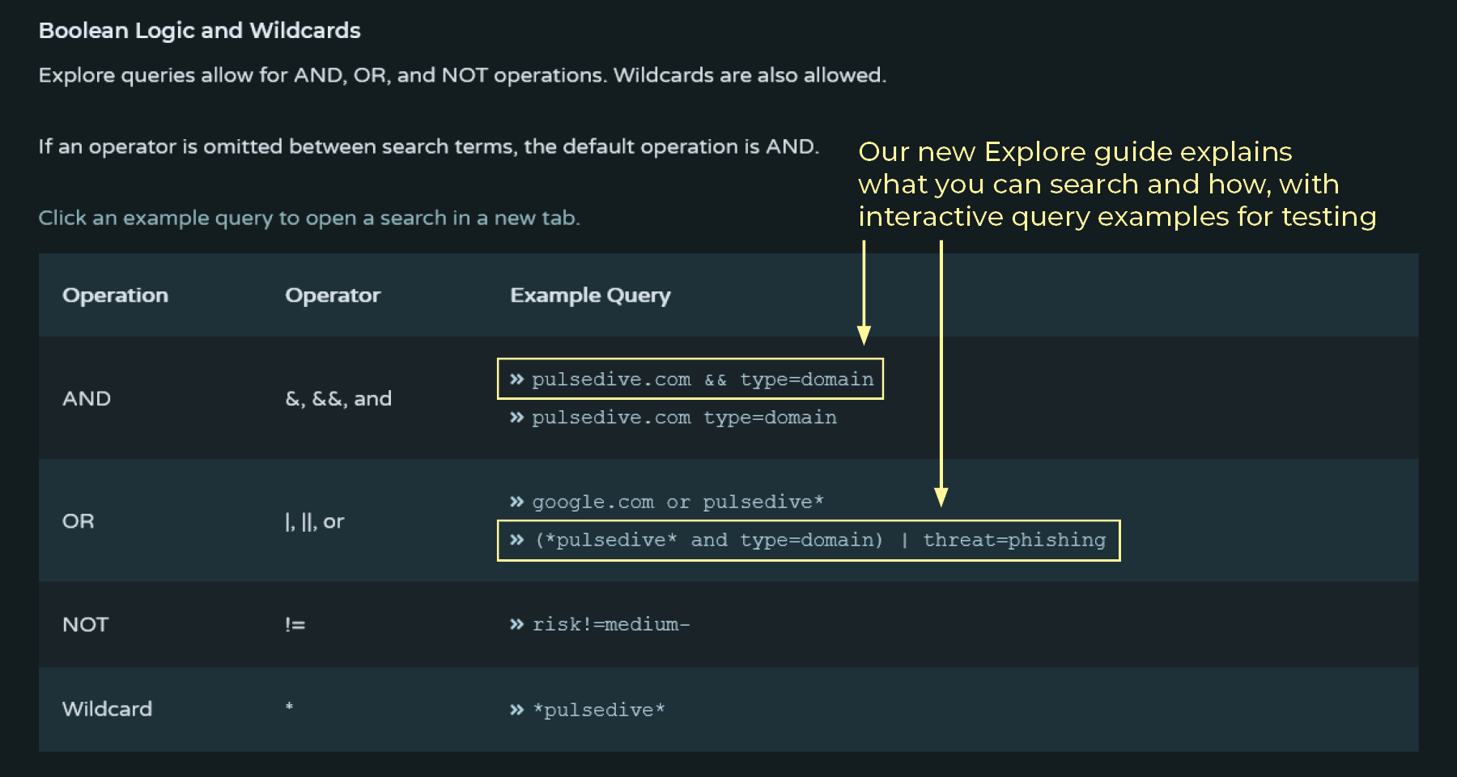Click the chevron icon before 'risk!=medium-'
The image size is (1457, 777).
516,624
